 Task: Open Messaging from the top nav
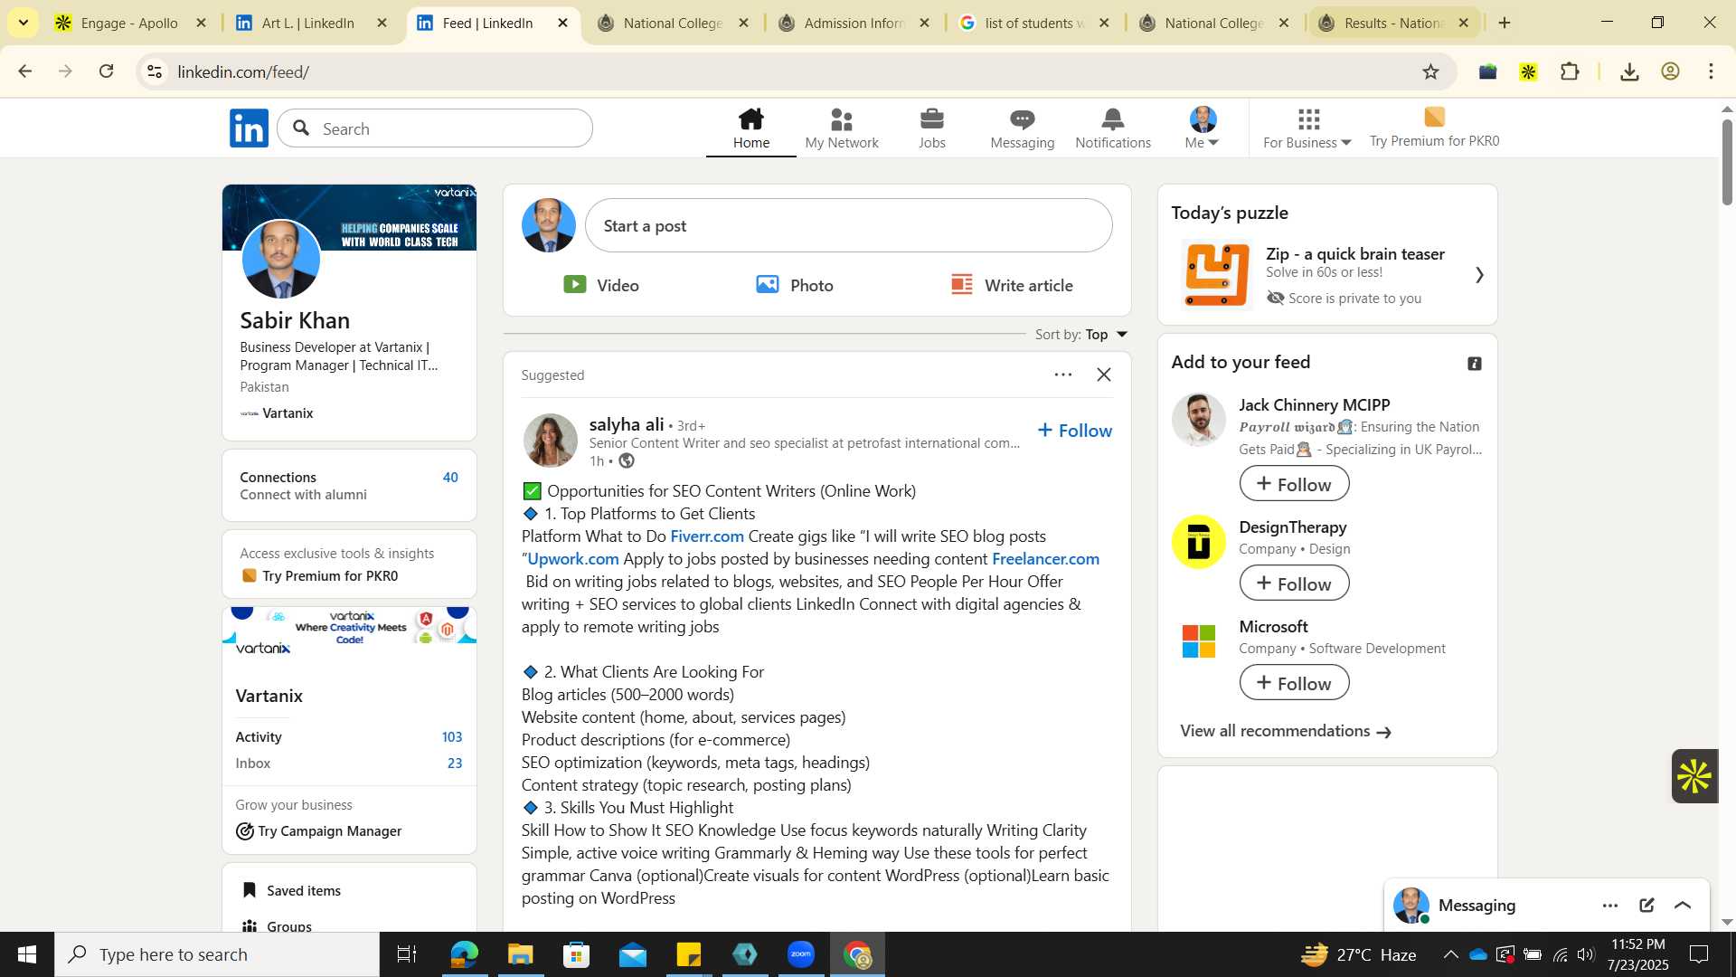[x=1022, y=128]
